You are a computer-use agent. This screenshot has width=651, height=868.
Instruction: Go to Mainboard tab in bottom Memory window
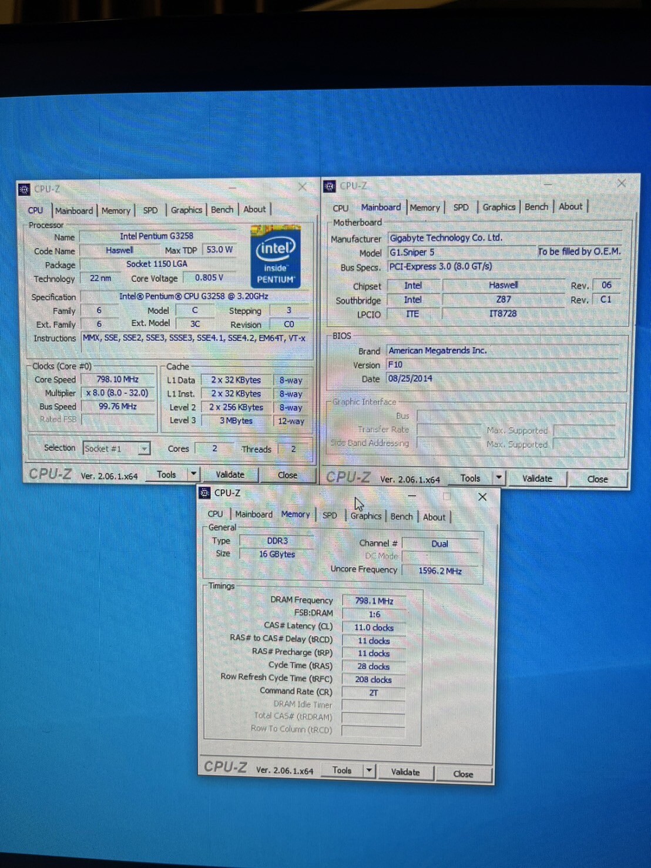pos(254,514)
